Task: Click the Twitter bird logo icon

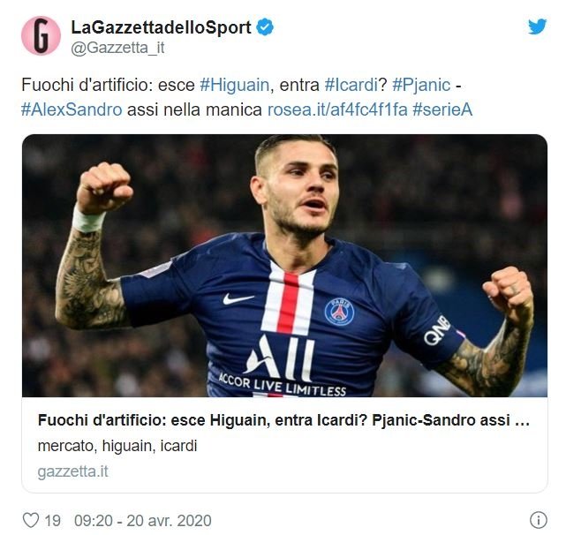Action: (x=537, y=26)
